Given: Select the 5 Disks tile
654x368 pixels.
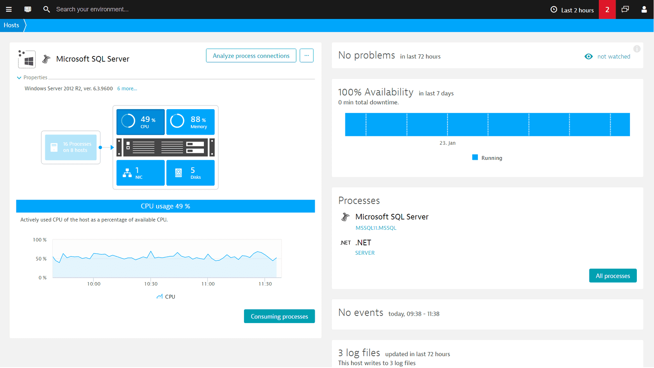Looking at the screenshot, I should (190, 173).
